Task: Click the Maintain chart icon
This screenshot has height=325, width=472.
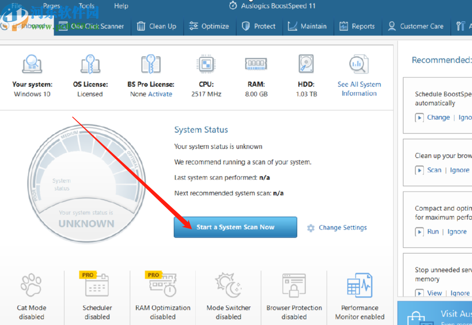Action: tap(292, 26)
